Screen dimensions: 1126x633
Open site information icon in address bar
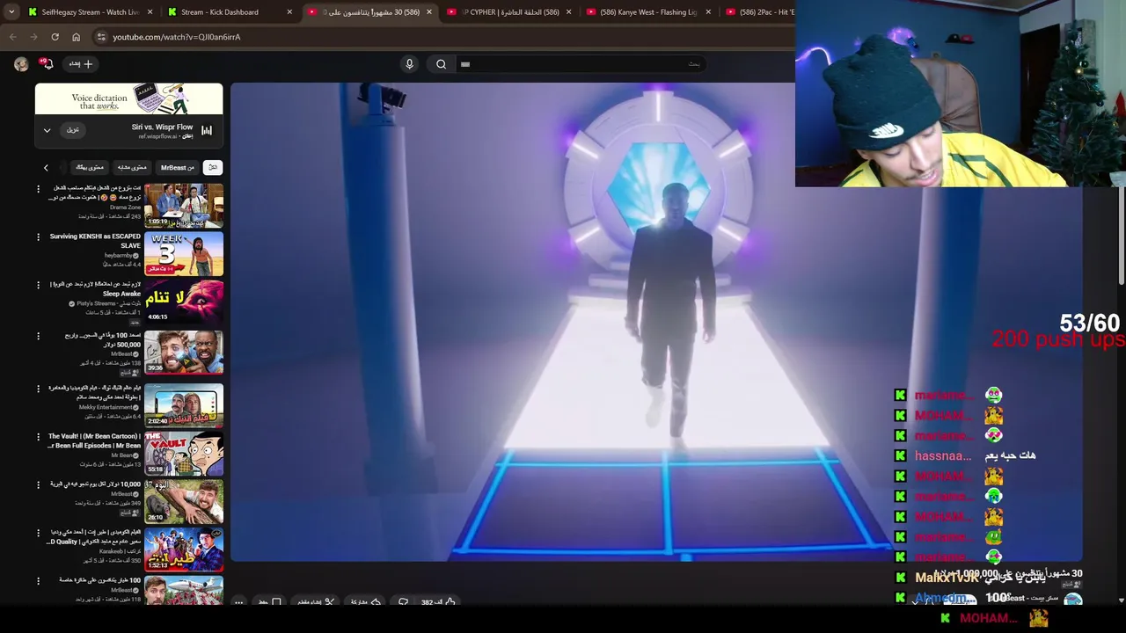(x=101, y=37)
